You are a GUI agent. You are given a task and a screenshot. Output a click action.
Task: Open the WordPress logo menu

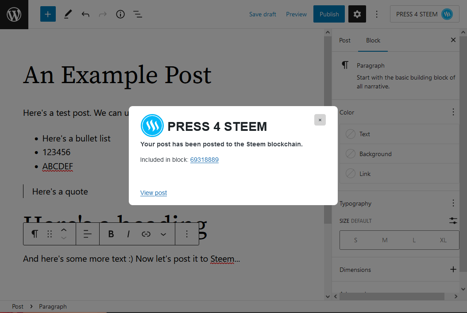pyautogui.click(x=14, y=14)
